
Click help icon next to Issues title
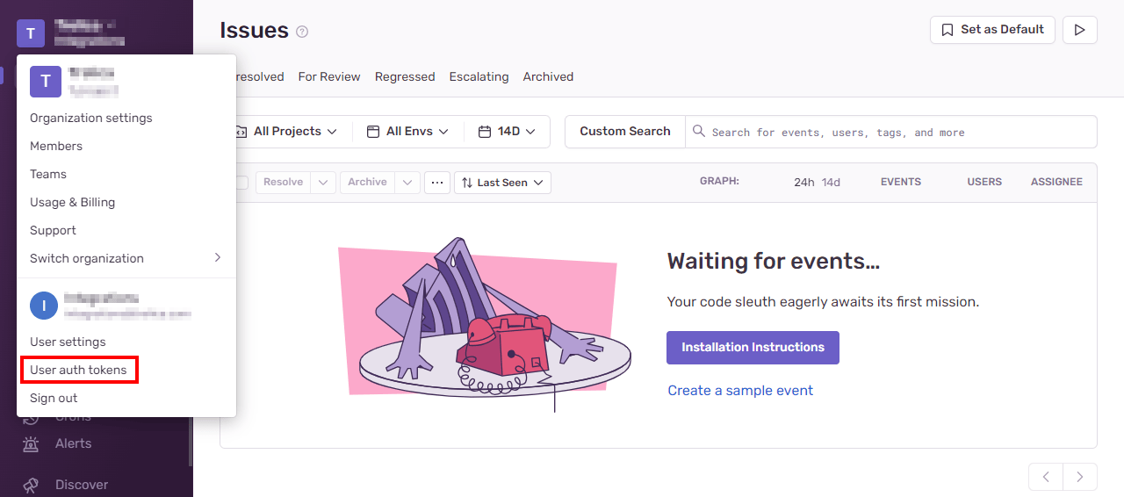point(302,32)
